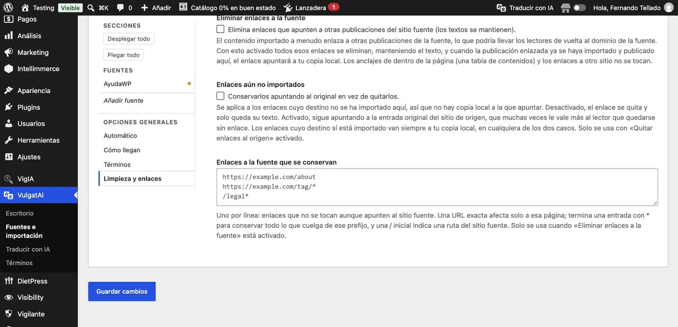This screenshot has width=678, height=327.
Task: Open the Añadir fuente tab
Action: [x=123, y=101]
